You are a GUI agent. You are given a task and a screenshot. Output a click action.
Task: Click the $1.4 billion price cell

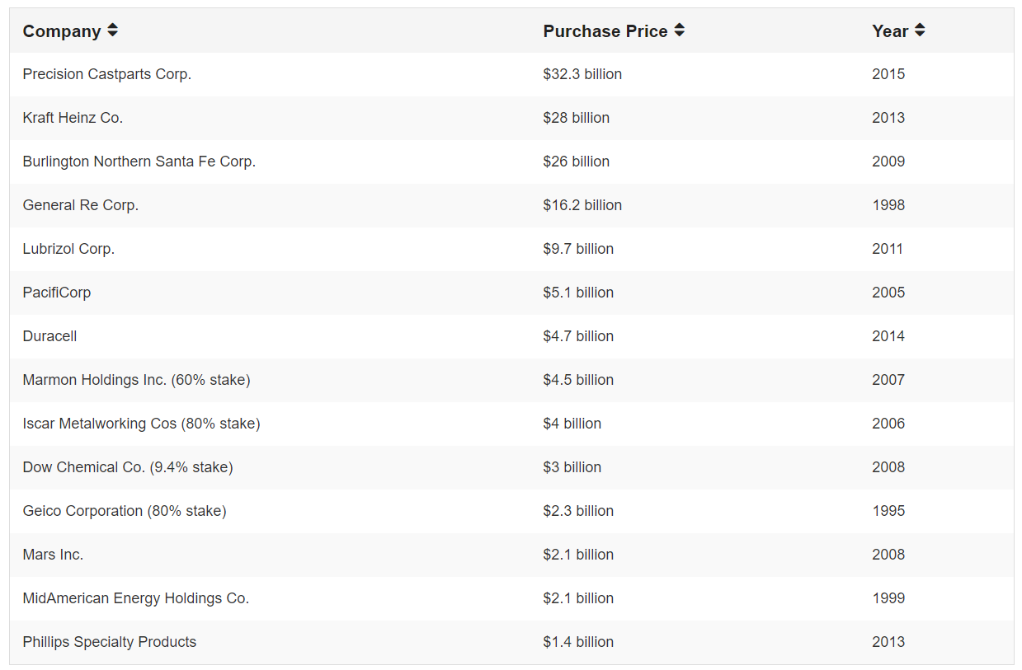pyautogui.click(x=578, y=642)
